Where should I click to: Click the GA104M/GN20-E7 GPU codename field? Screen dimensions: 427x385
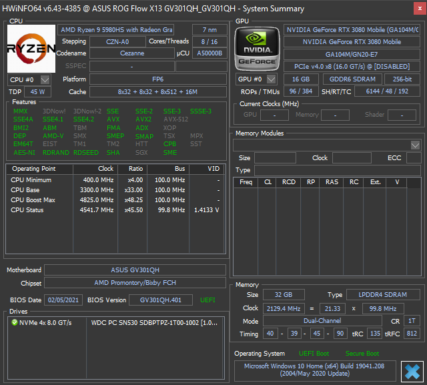point(352,54)
